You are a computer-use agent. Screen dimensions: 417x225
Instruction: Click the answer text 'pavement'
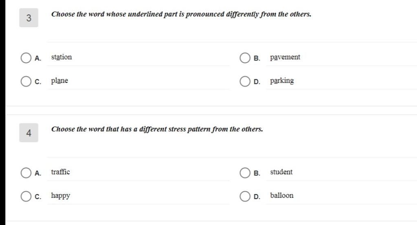(285, 57)
